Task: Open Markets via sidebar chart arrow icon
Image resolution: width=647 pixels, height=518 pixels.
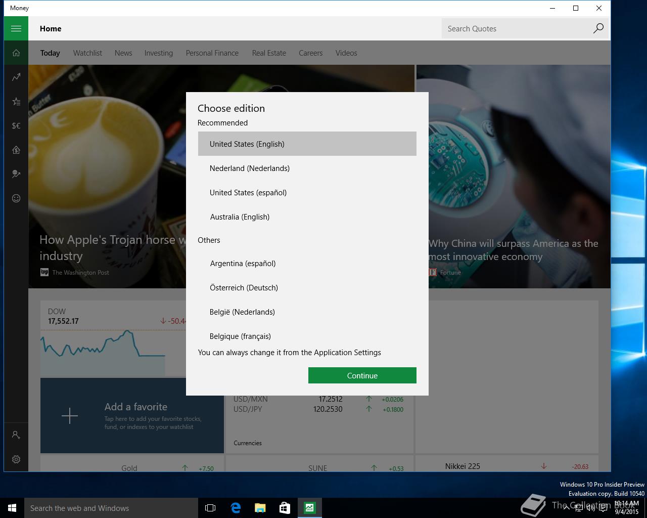Action: click(16, 77)
